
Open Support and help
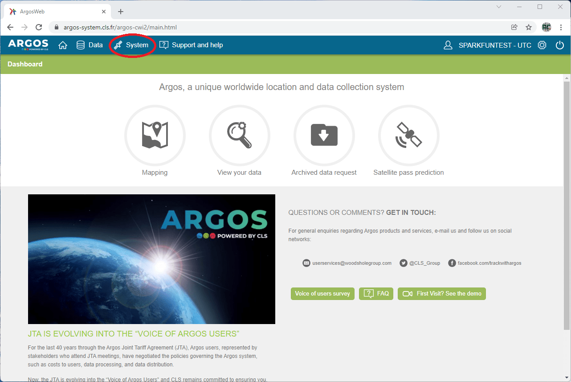click(x=191, y=45)
